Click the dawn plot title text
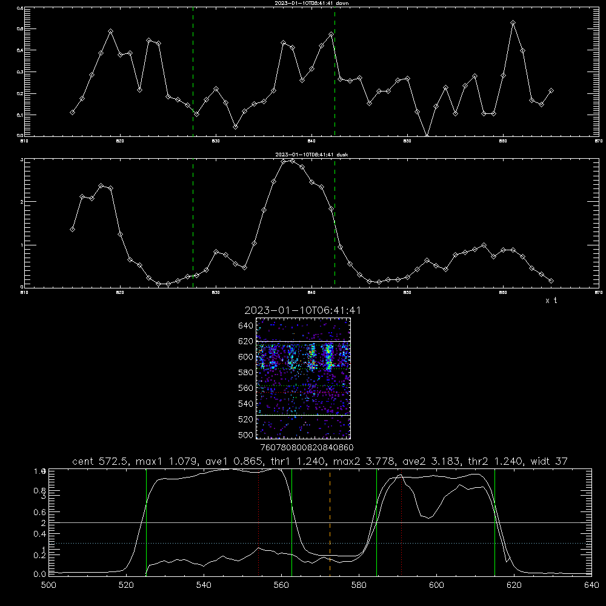 coord(312,3)
